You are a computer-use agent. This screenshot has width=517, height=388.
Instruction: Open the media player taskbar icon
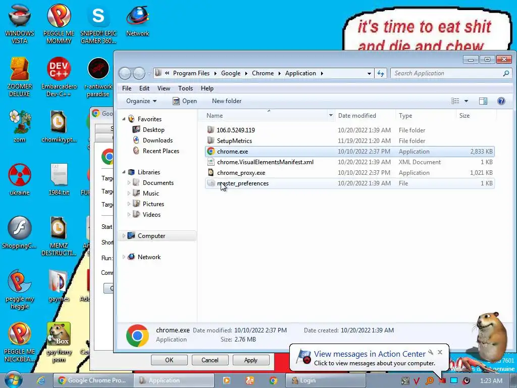click(227, 380)
